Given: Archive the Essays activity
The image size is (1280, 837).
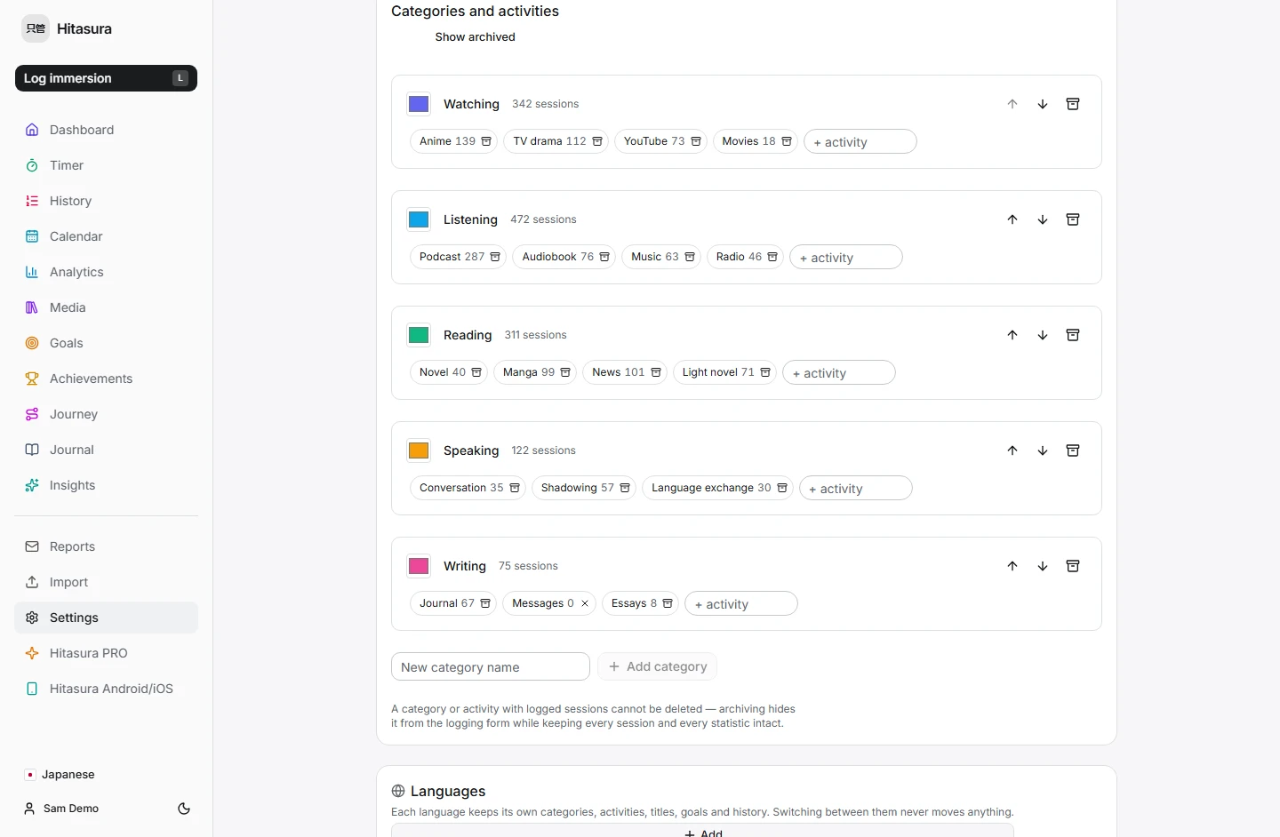Looking at the screenshot, I should 668,603.
